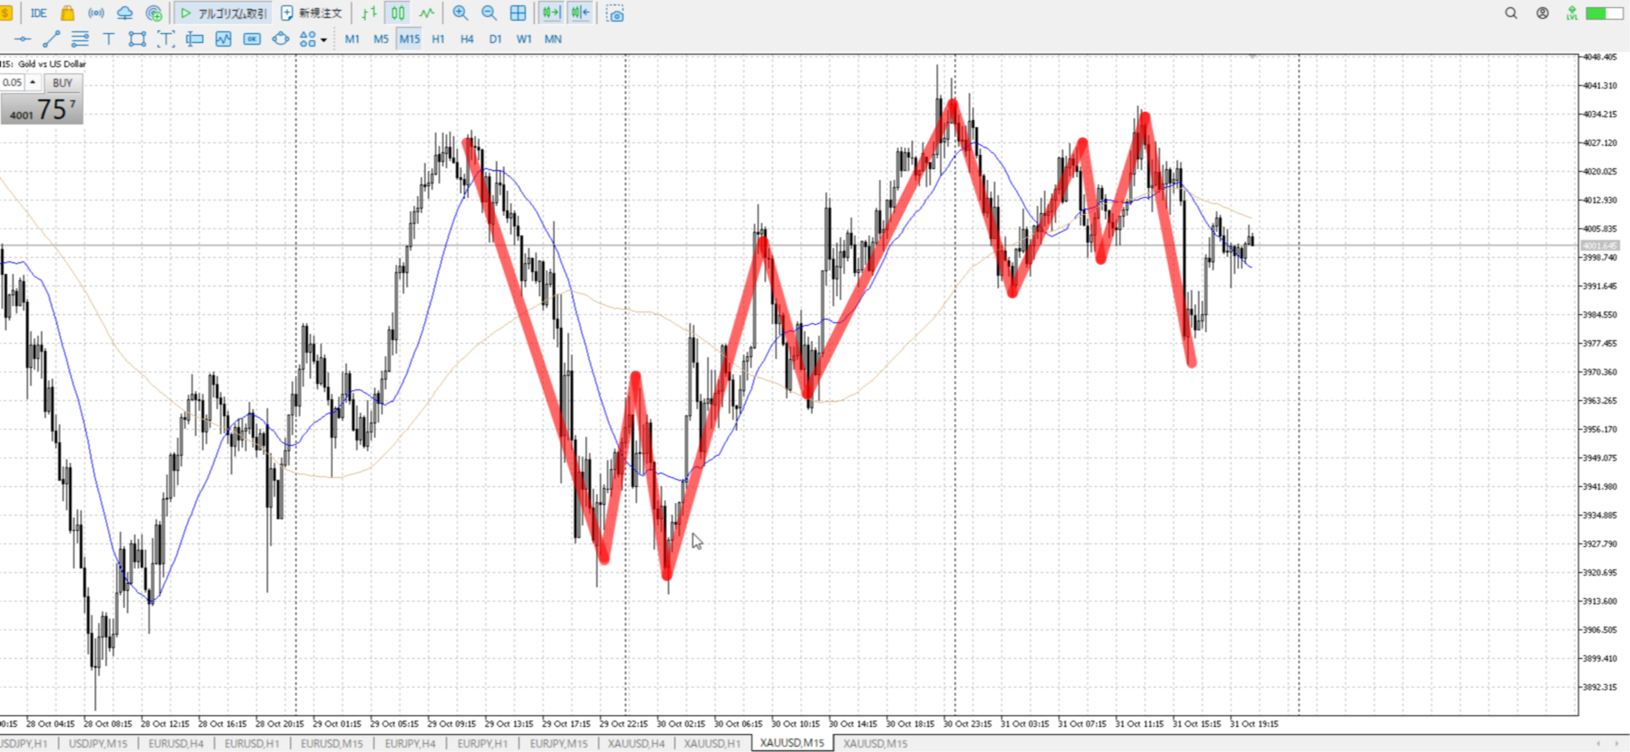Select the H4 timeframe

(x=467, y=39)
